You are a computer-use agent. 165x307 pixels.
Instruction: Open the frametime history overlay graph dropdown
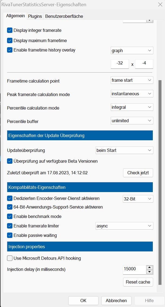tap(132, 50)
